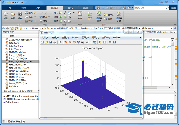Switch to the 视图 (View) tab
The height and width of the screenshot is (125, 179).
click(x=85, y=8)
